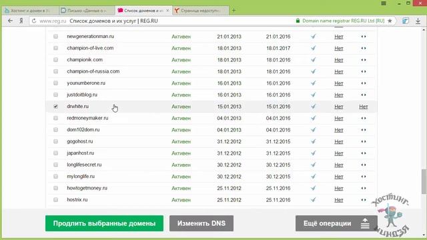
Task: Click 'Активен' status in longlifesecret.ru row
Action: 181,165
